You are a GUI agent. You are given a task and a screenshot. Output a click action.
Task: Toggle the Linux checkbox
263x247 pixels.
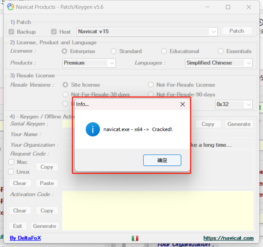point(11,172)
